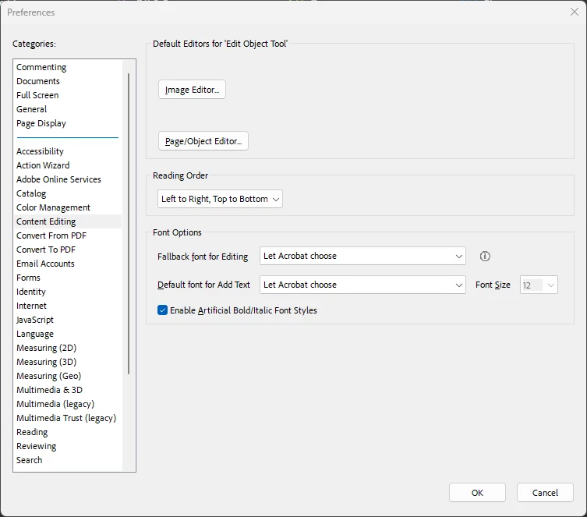587x517 pixels.
Task: Open Default font for Add Text dropdown
Action: [x=362, y=285]
